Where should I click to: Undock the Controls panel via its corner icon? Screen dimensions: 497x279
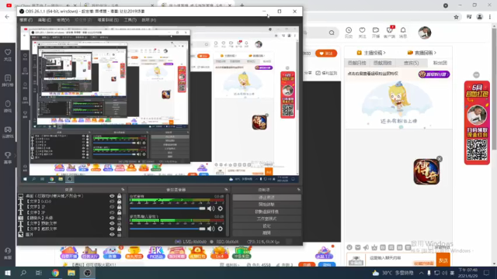[298, 189]
